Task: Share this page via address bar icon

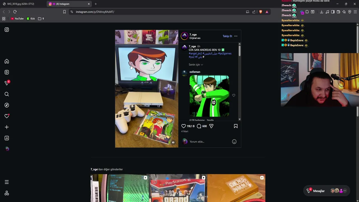Action: point(254,12)
